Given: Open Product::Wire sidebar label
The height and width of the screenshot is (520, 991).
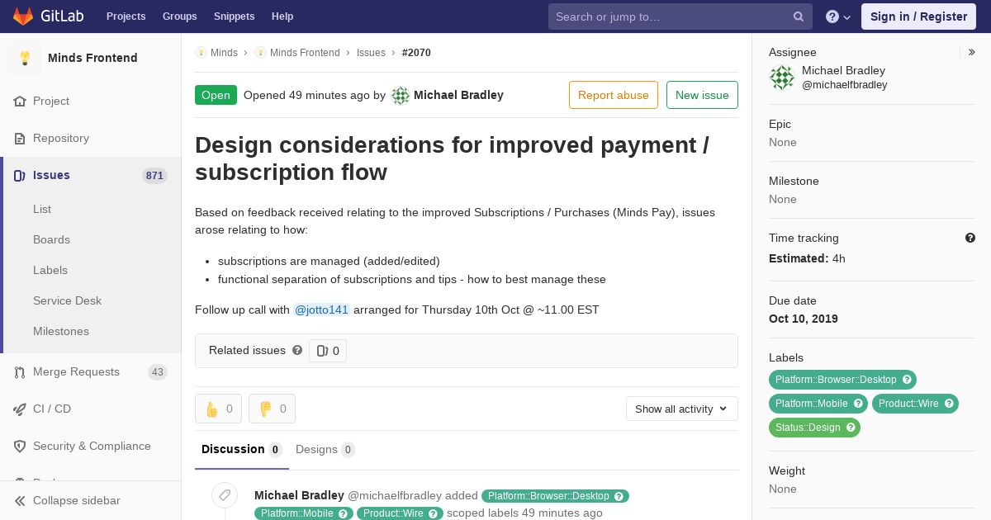Looking at the screenshot, I should (x=908, y=404).
